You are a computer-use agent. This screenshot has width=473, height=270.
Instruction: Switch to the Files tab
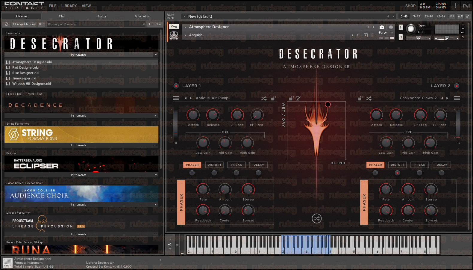click(62, 16)
